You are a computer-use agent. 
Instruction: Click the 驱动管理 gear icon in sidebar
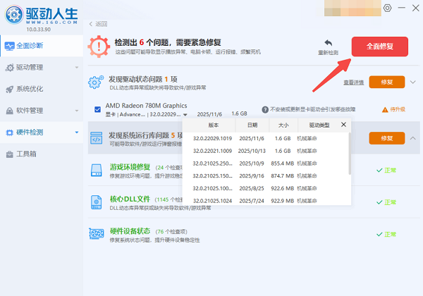point(10,68)
